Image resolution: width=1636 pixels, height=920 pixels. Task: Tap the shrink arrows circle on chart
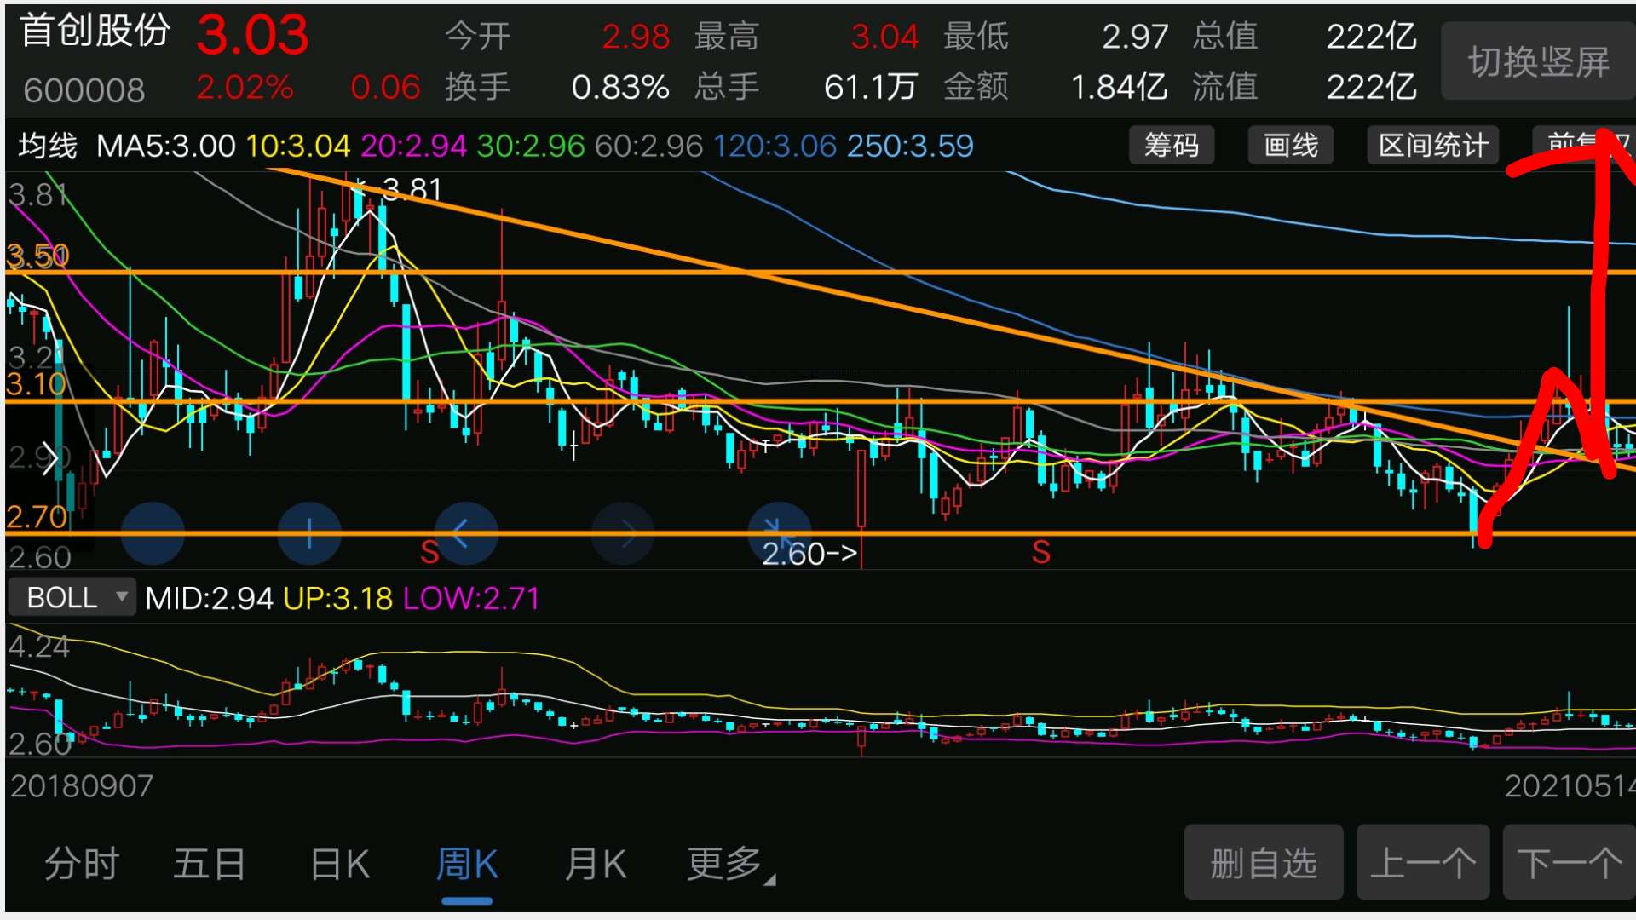click(x=779, y=534)
